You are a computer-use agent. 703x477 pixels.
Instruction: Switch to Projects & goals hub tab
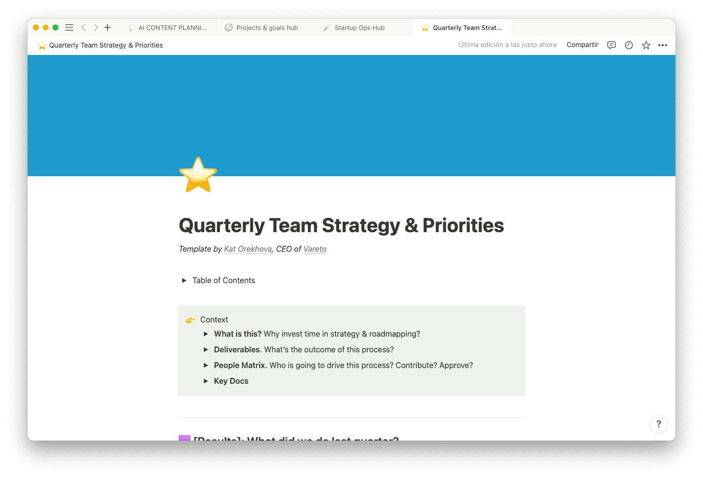266,28
